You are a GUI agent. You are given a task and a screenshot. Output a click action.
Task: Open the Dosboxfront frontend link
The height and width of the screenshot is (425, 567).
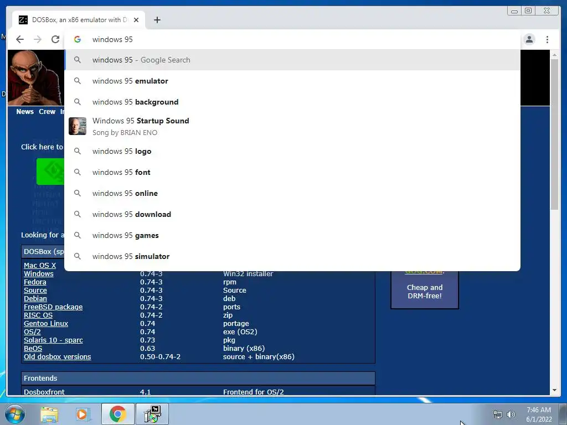pos(44,392)
